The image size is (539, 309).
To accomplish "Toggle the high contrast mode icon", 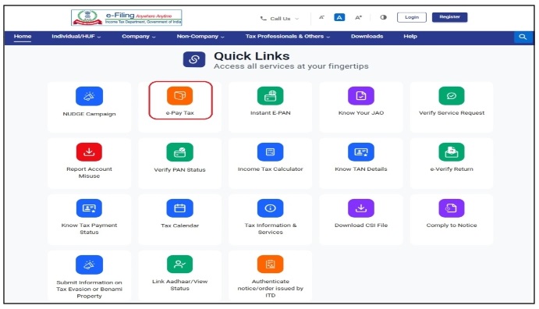I will tap(383, 17).
